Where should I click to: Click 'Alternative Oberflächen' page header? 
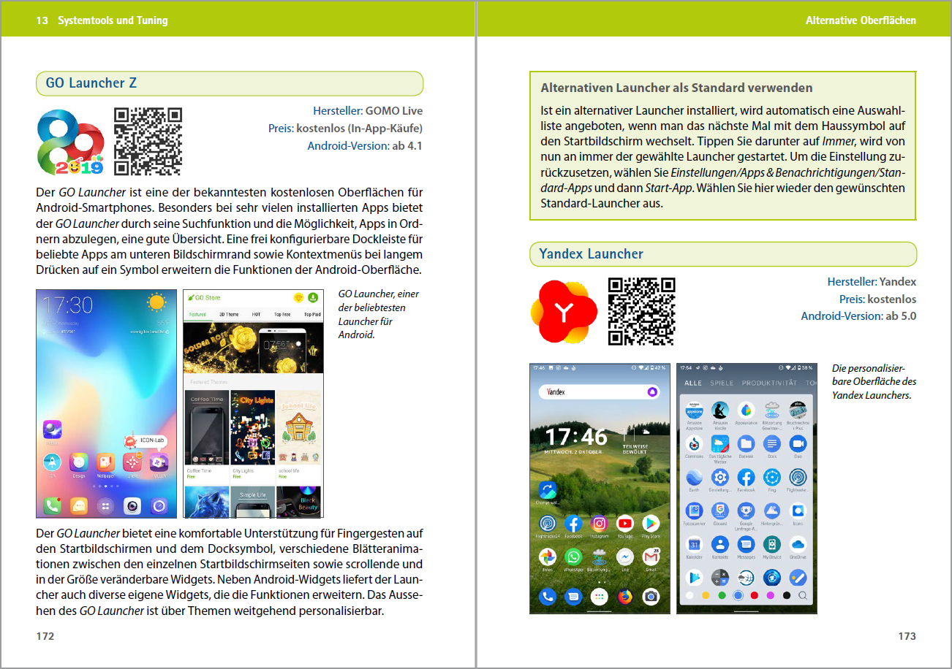[x=861, y=20]
